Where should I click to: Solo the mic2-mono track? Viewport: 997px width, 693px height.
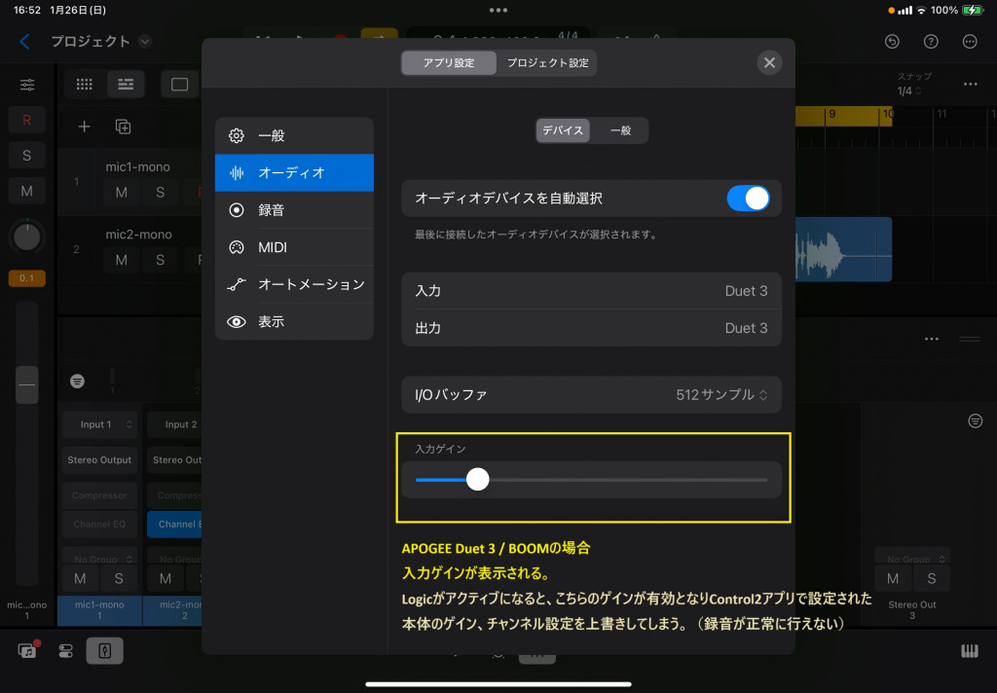click(161, 260)
